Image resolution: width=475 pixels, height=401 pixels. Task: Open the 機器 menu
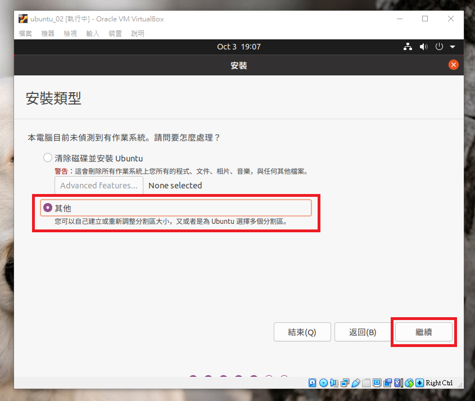pos(48,33)
